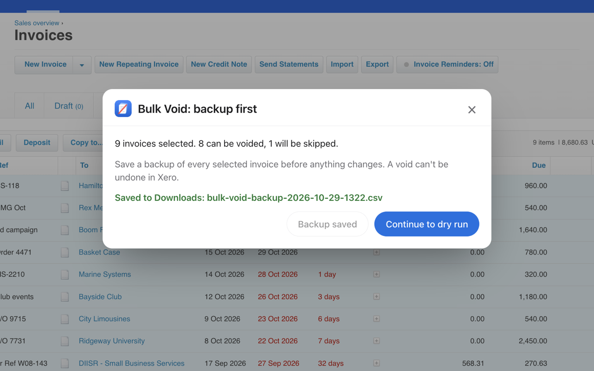Click the Import button
Image resolution: width=594 pixels, height=371 pixels.
coord(342,64)
